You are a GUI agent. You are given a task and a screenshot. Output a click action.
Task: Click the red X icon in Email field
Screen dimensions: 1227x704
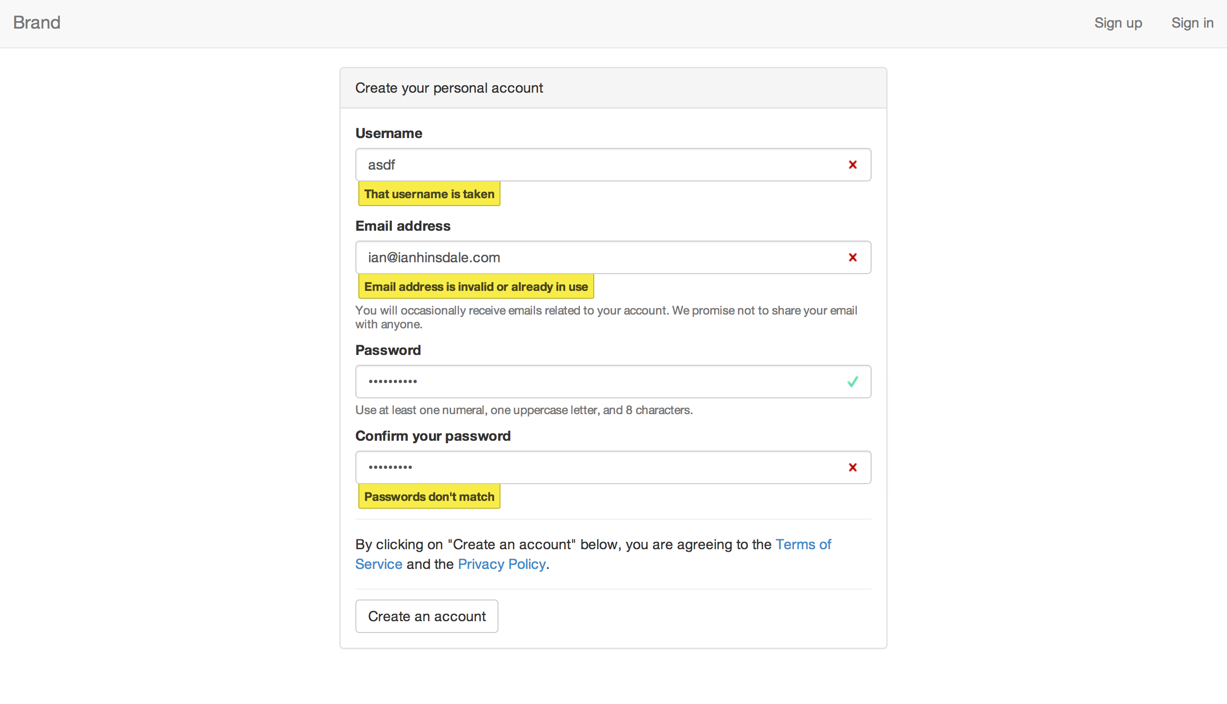click(x=852, y=257)
